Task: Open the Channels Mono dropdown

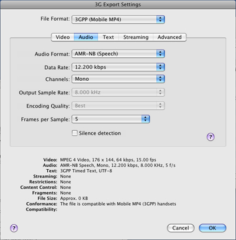Action: point(118,79)
